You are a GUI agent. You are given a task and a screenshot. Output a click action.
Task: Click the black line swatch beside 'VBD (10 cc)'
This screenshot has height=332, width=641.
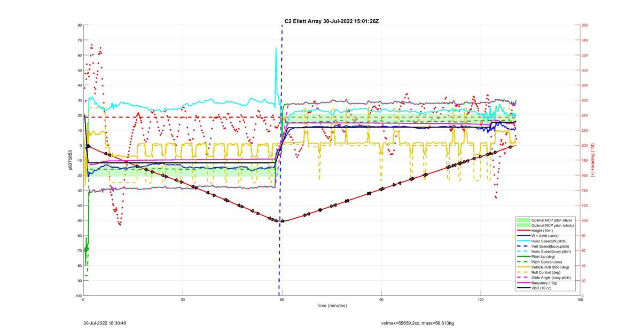click(x=523, y=288)
